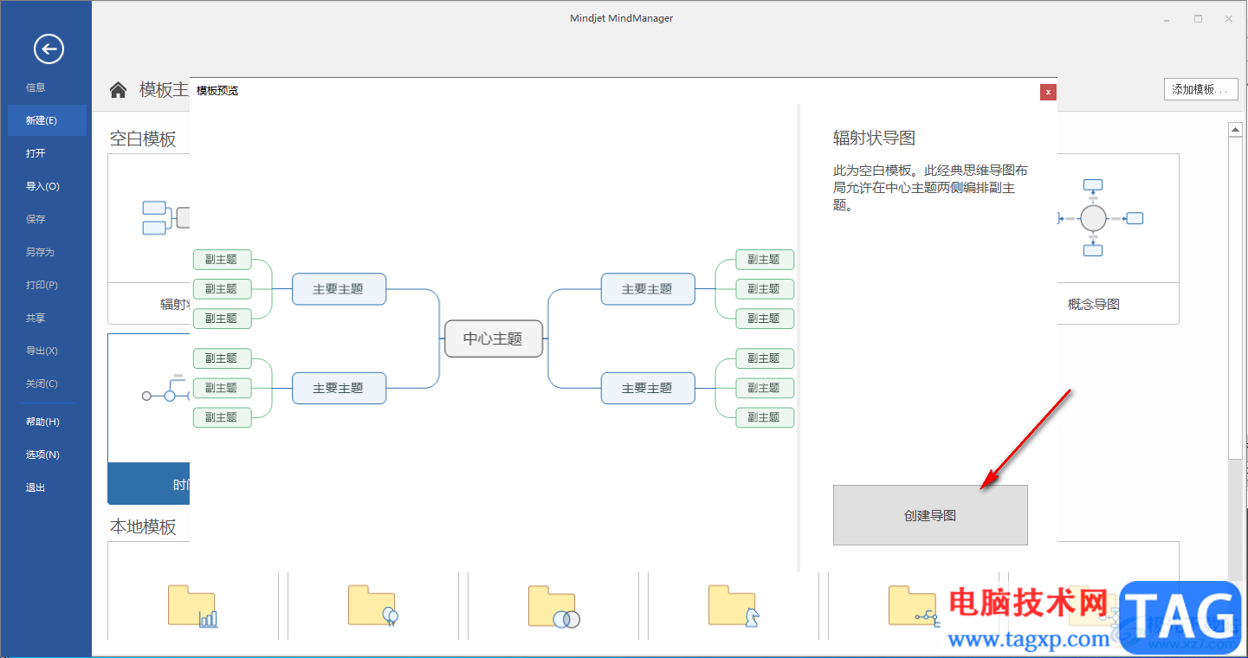Image resolution: width=1248 pixels, height=658 pixels.
Task: Open the folder with timeline icon
Action: tap(914, 605)
